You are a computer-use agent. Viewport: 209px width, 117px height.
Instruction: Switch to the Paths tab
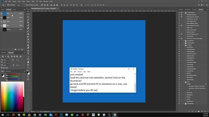click(x=14, y=9)
